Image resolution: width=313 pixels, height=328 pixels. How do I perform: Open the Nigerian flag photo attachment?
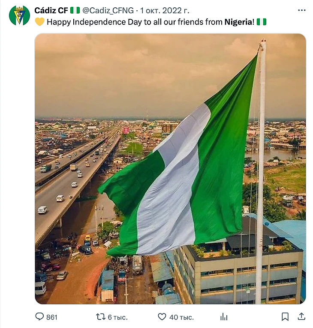[170, 169]
